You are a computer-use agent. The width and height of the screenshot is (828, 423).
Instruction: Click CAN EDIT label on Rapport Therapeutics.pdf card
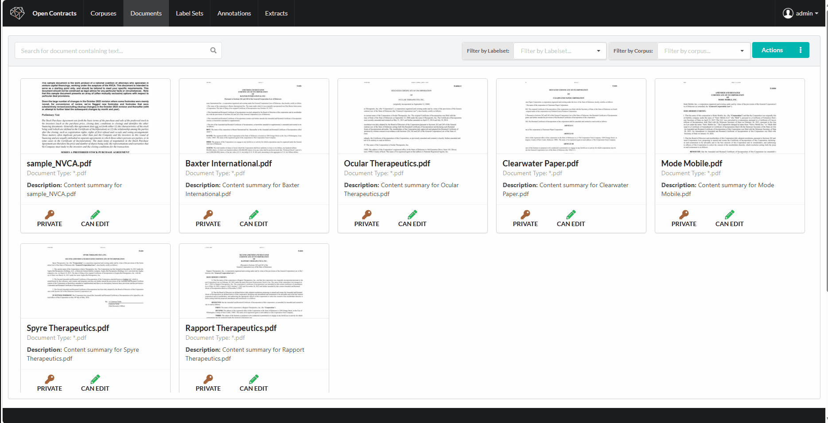[254, 388]
